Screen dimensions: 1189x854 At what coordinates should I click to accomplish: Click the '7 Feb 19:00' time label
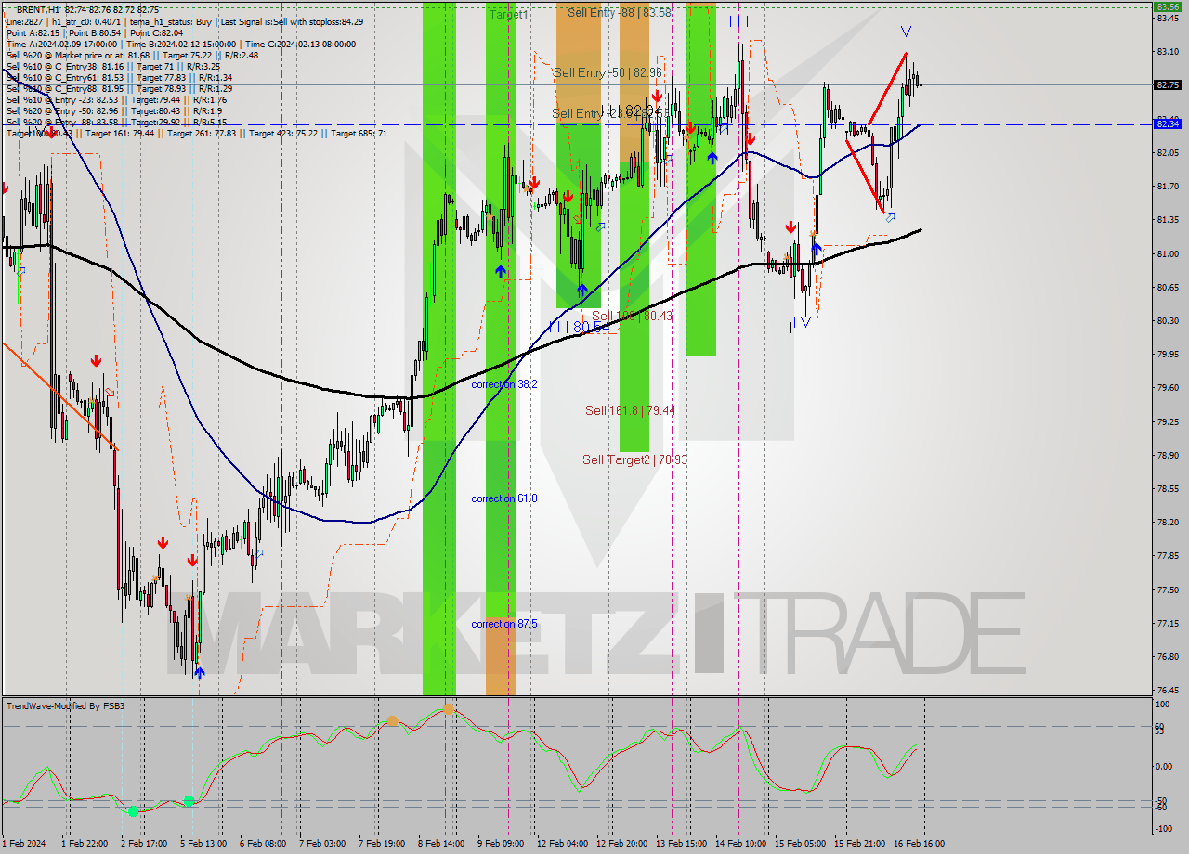click(382, 844)
